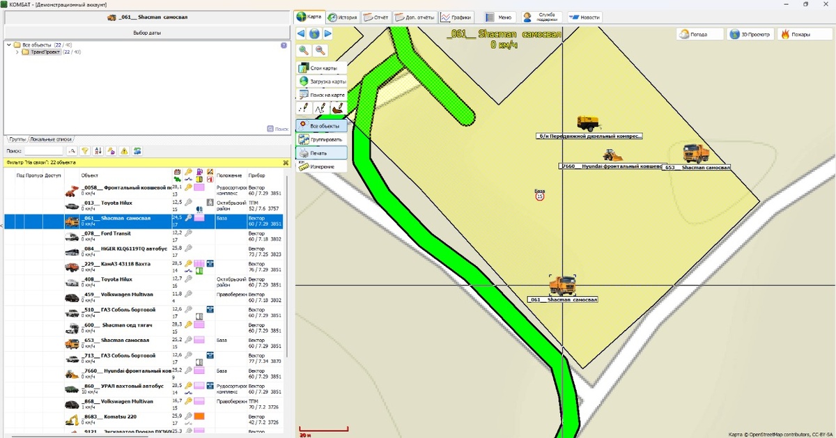Switch to the Карта tab
836x438 pixels.
pyautogui.click(x=310, y=17)
